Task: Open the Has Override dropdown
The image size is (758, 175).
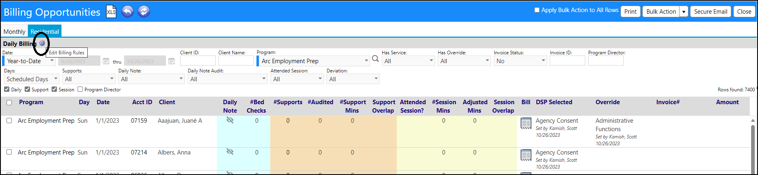Action: (464, 61)
